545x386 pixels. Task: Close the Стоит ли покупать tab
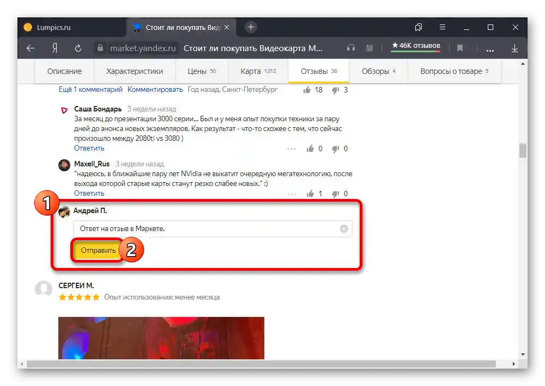click(x=227, y=27)
